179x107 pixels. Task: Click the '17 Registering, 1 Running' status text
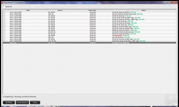12,97
